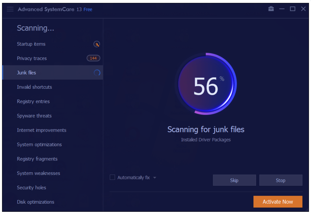Viewport: 311px width, 215px height.
Task: Select the Junk files item
Action: 53,73
